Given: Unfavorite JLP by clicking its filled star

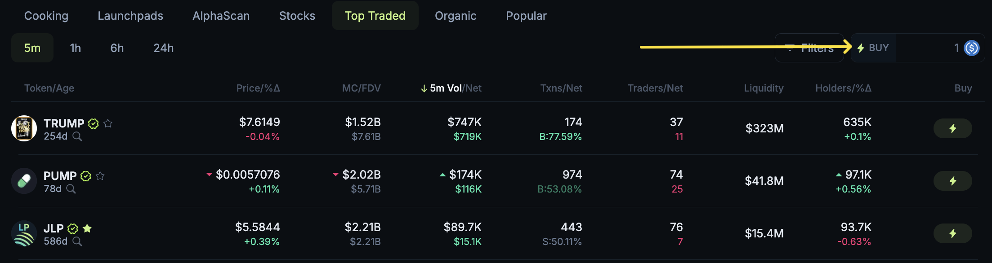Looking at the screenshot, I should click(87, 228).
